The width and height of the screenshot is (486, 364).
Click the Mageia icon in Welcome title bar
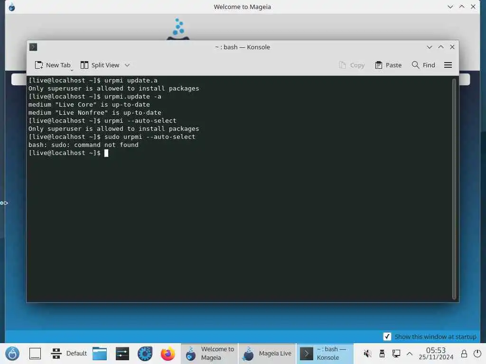12,7
